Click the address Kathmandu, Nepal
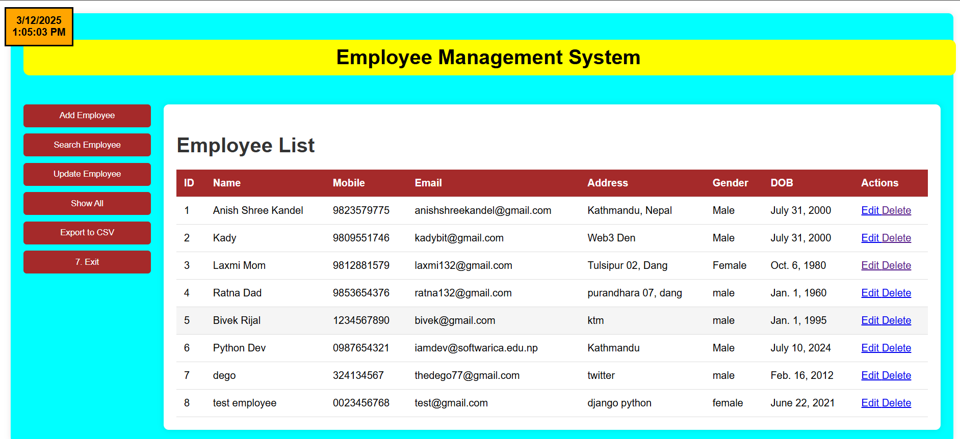Viewport: 960px width, 439px height. pos(630,210)
